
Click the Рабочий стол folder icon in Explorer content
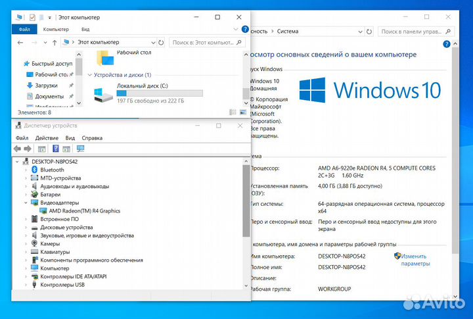point(105,58)
